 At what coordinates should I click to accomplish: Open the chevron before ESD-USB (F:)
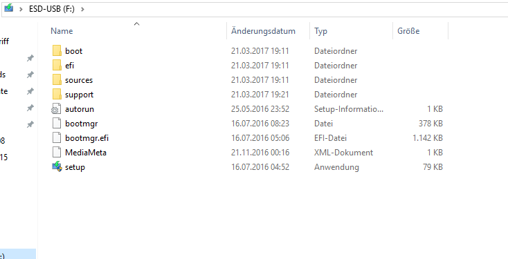pos(21,10)
